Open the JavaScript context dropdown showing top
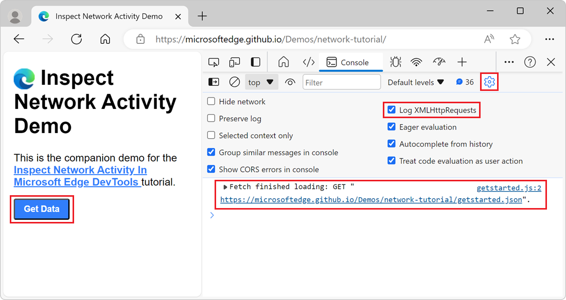 [x=260, y=82]
